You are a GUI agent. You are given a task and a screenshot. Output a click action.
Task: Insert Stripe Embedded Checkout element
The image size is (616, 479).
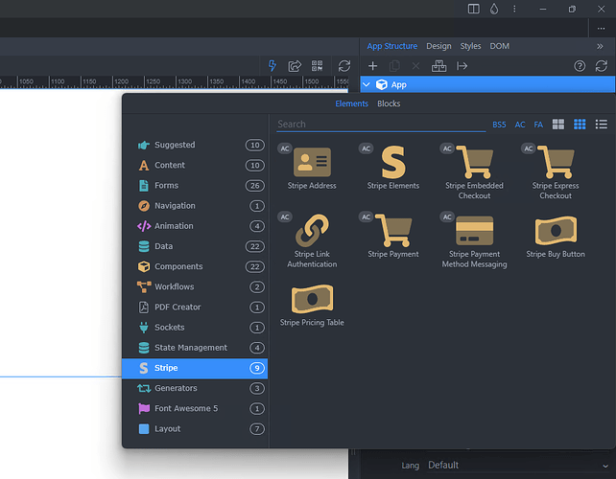(x=474, y=172)
